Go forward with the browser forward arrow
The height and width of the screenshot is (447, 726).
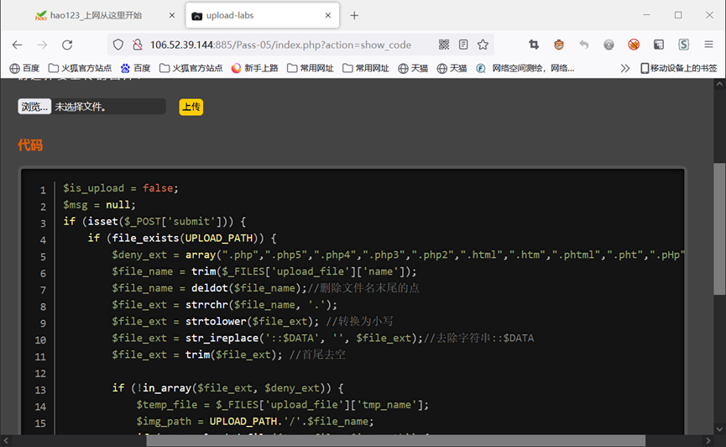(x=42, y=45)
